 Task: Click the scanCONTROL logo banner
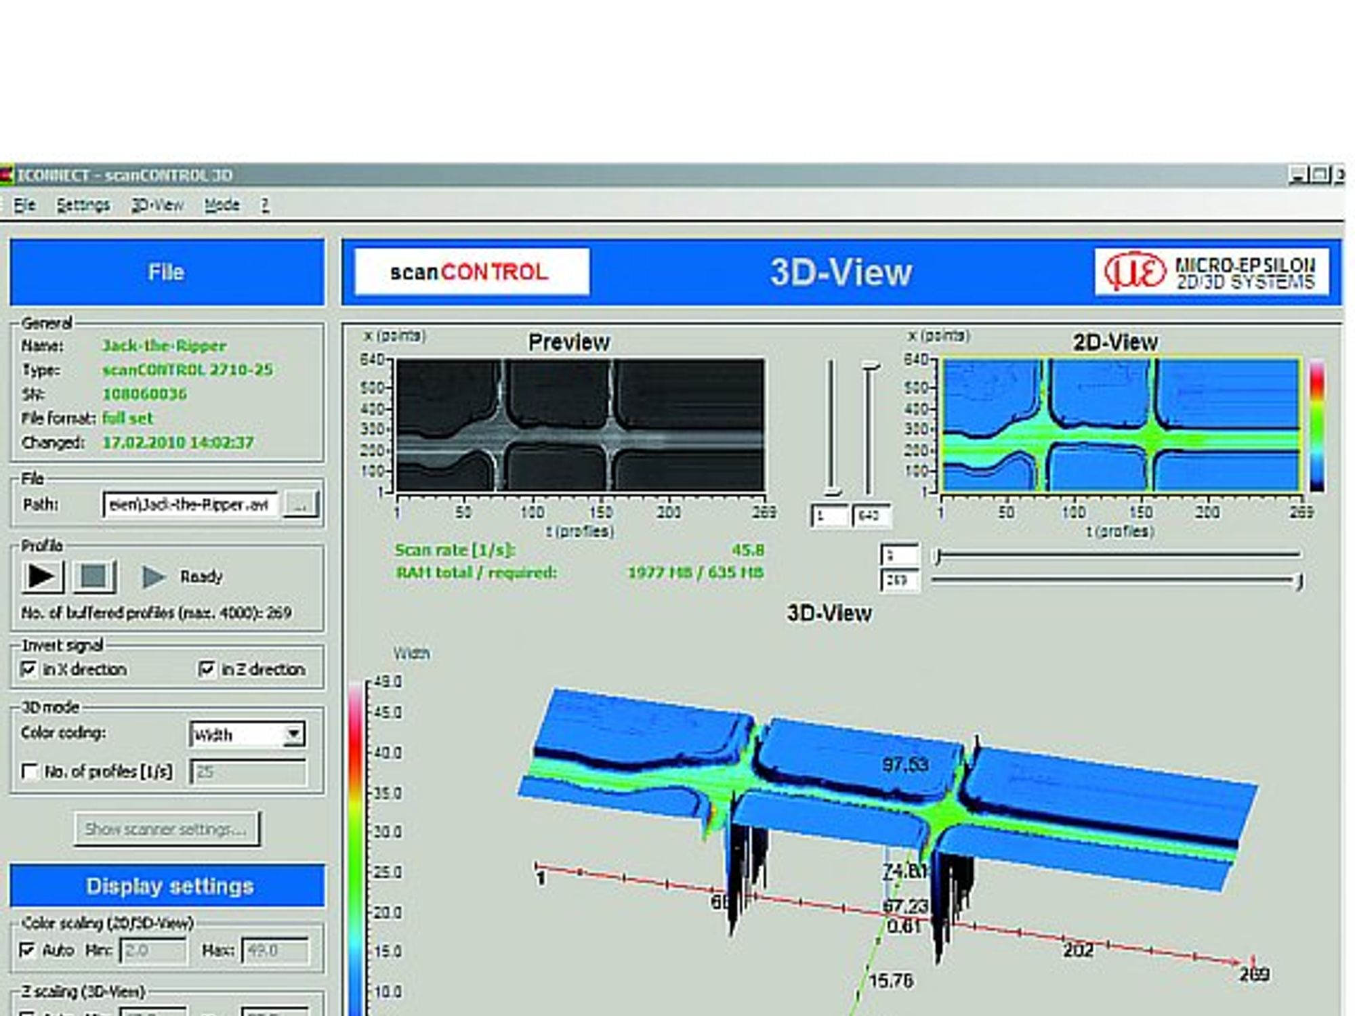(472, 272)
